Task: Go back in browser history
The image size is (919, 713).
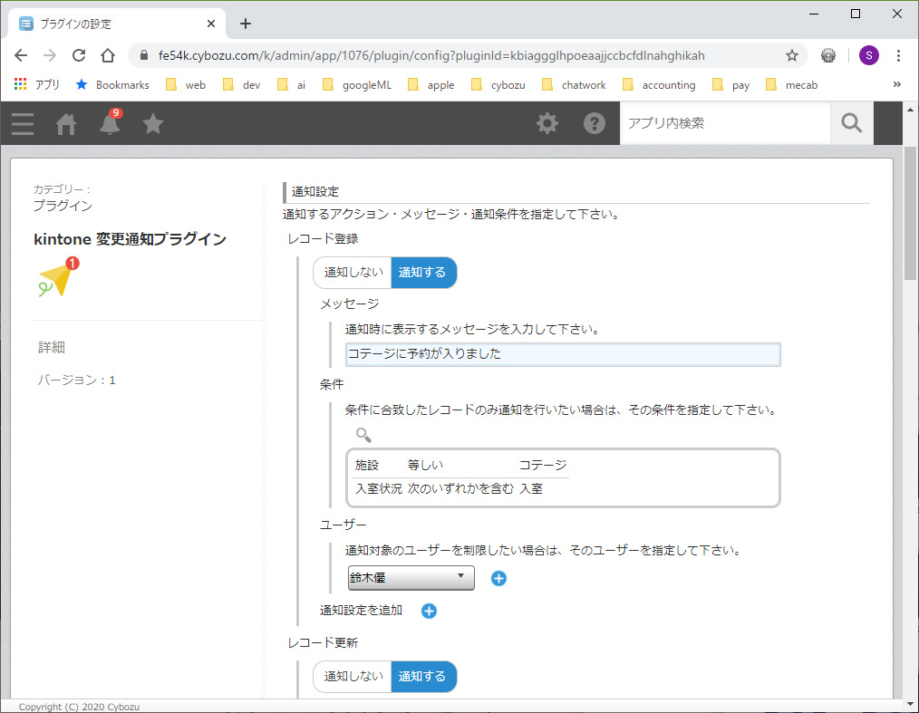Action: [x=21, y=55]
